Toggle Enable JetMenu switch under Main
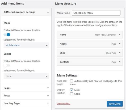 [x=7, y=35]
